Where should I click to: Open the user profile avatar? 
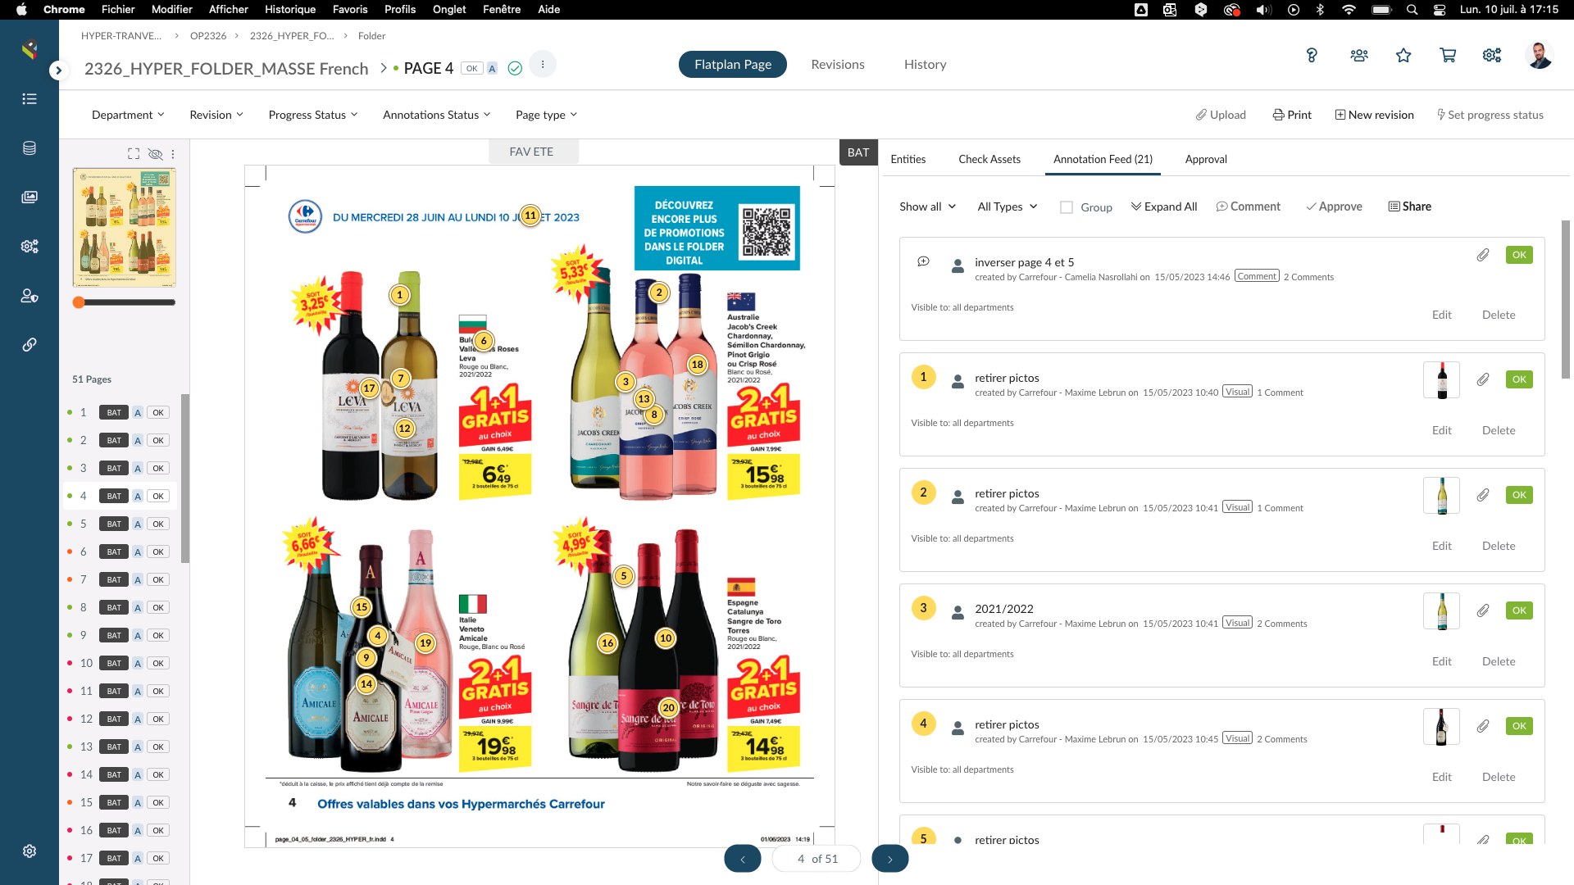[1540, 55]
